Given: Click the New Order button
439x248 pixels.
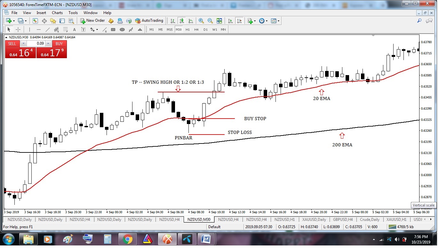Looking at the screenshot, I should click(93, 21).
